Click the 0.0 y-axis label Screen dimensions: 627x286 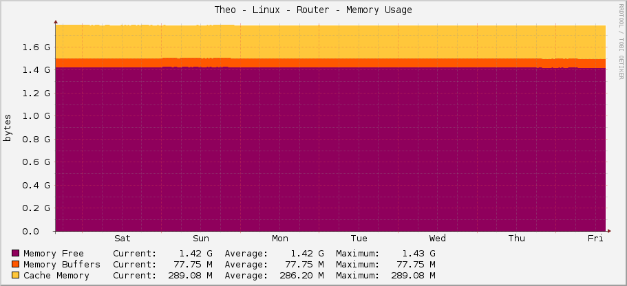[x=30, y=231]
